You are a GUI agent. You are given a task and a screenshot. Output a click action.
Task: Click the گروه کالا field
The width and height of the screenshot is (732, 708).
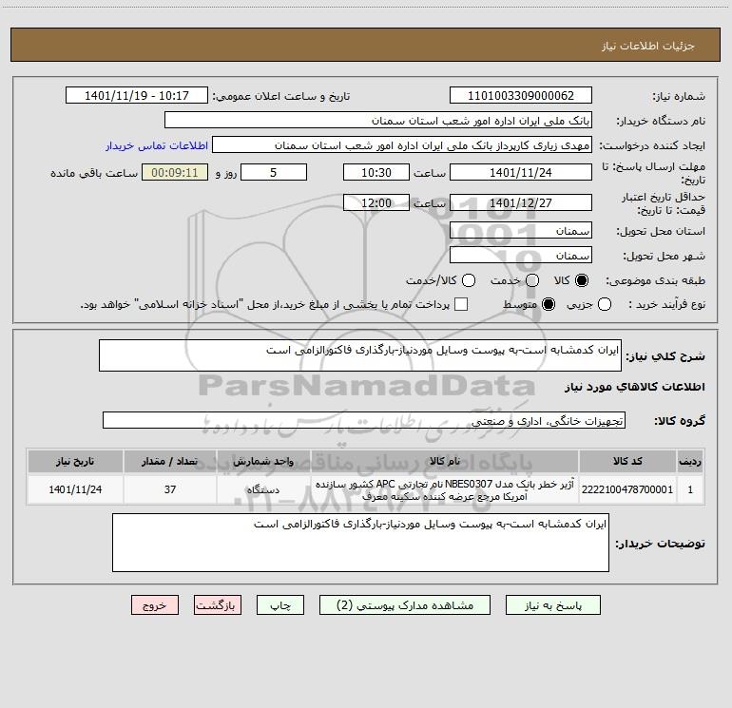(364, 420)
